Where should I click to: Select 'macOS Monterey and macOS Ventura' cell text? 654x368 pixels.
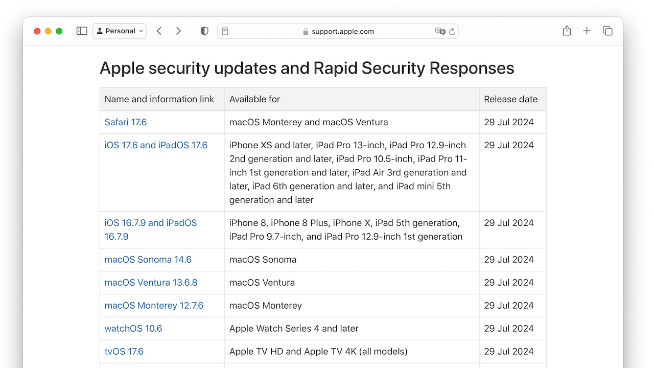tap(309, 122)
